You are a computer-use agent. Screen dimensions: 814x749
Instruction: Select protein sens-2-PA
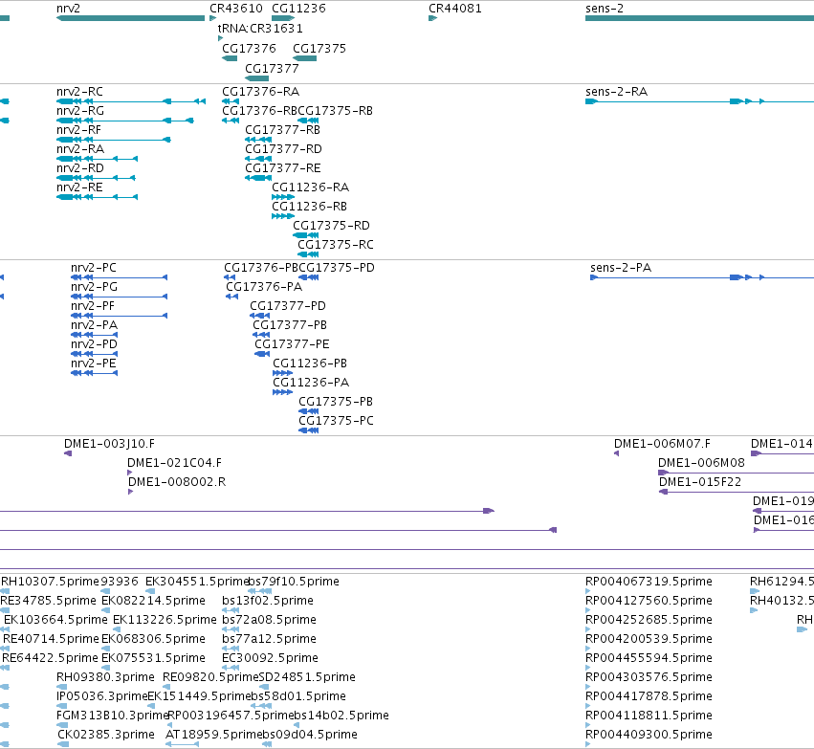coord(621,268)
